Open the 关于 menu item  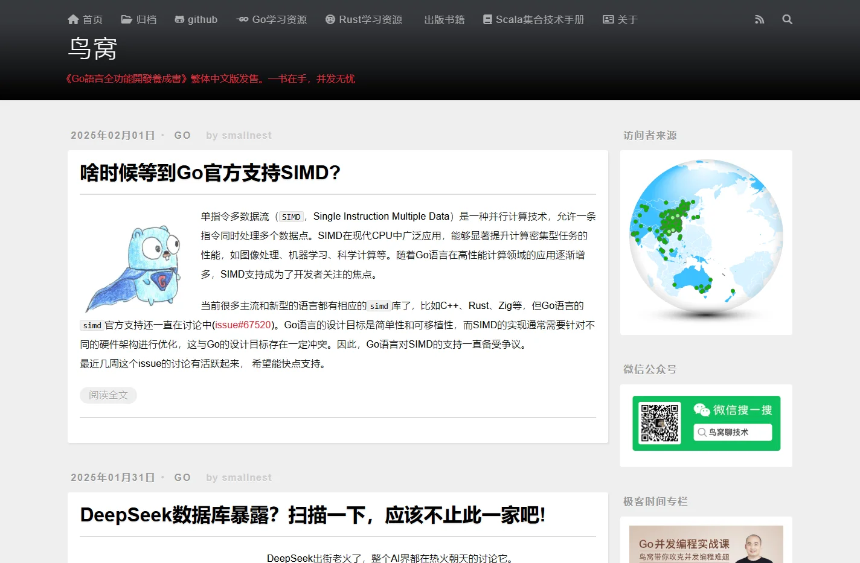620,19
